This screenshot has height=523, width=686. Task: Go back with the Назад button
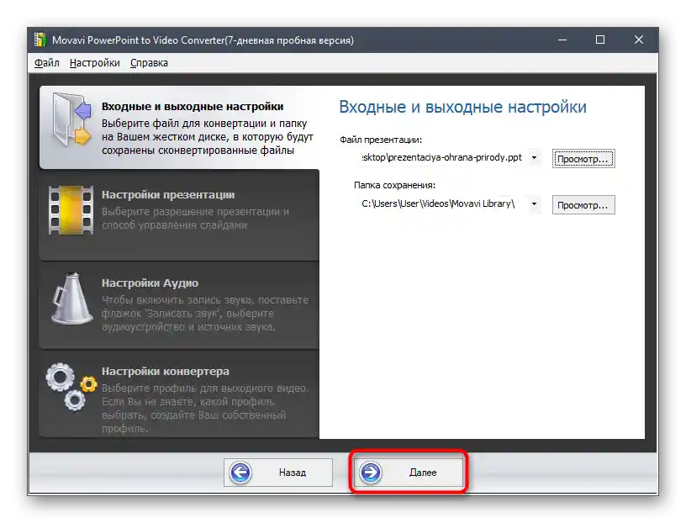point(278,473)
